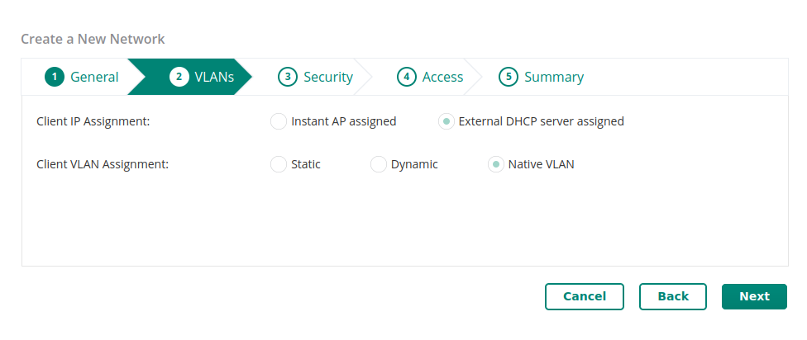Select Static client VLAN assignment

click(279, 164)
